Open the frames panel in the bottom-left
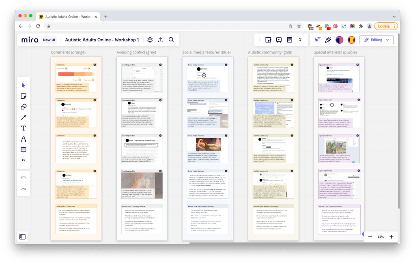The height and width of the screenshot is (264, 415). click(23, 236)
